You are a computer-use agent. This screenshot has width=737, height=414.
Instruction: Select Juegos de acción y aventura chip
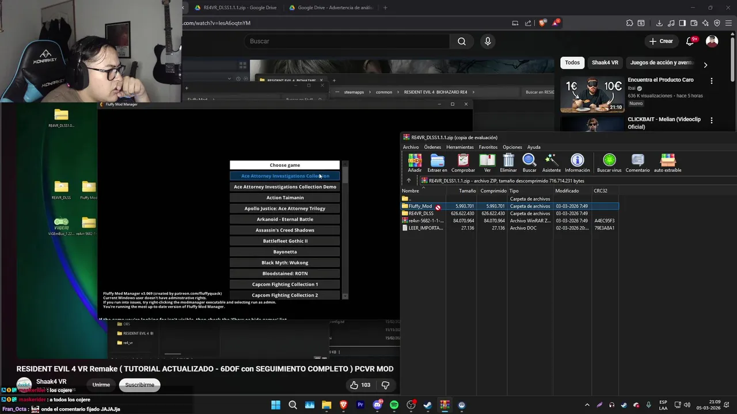[662, 63]
